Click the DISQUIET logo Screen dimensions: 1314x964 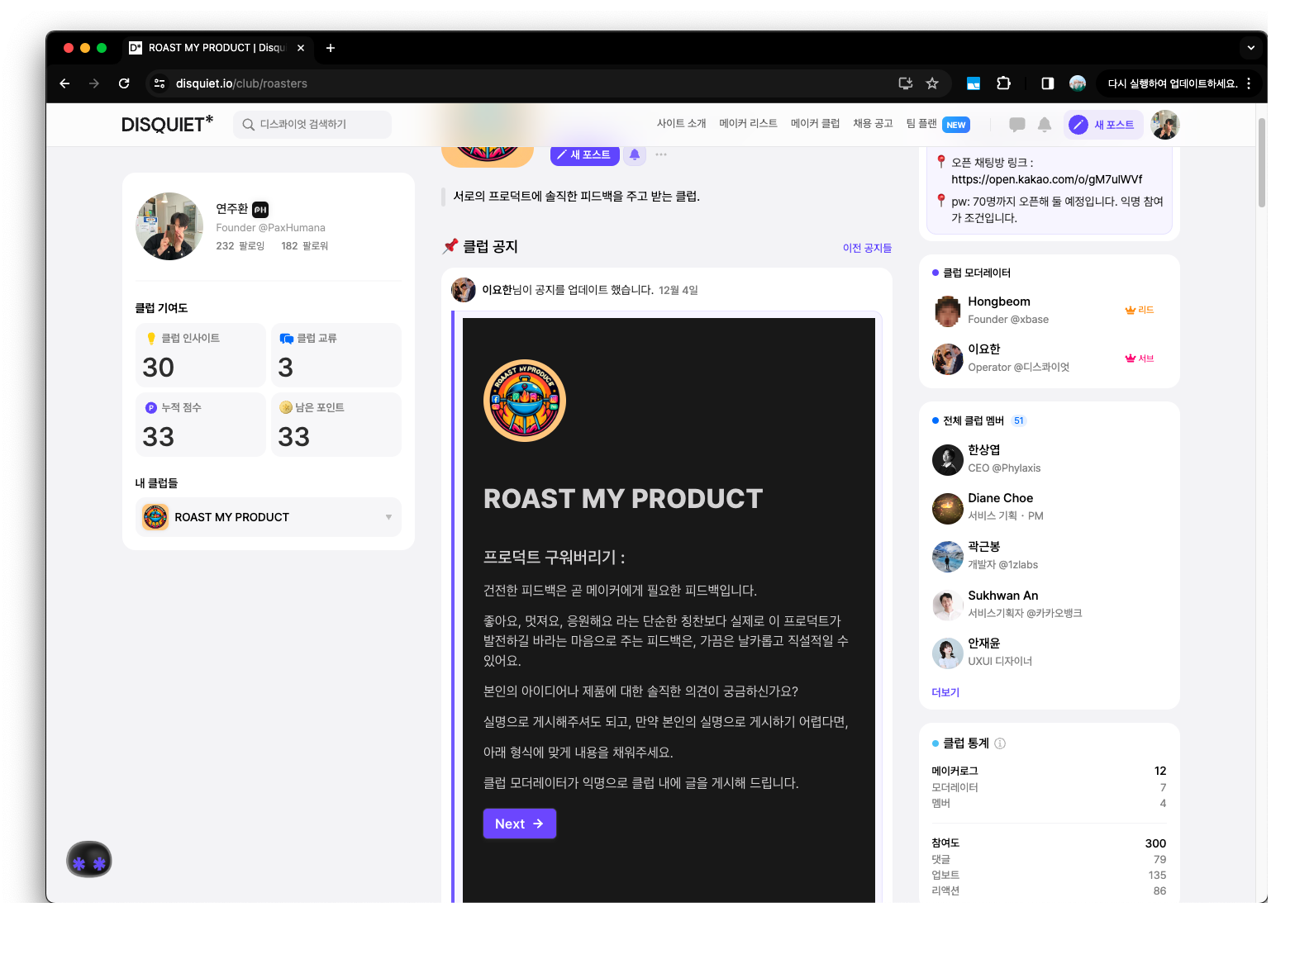point(168,124)
